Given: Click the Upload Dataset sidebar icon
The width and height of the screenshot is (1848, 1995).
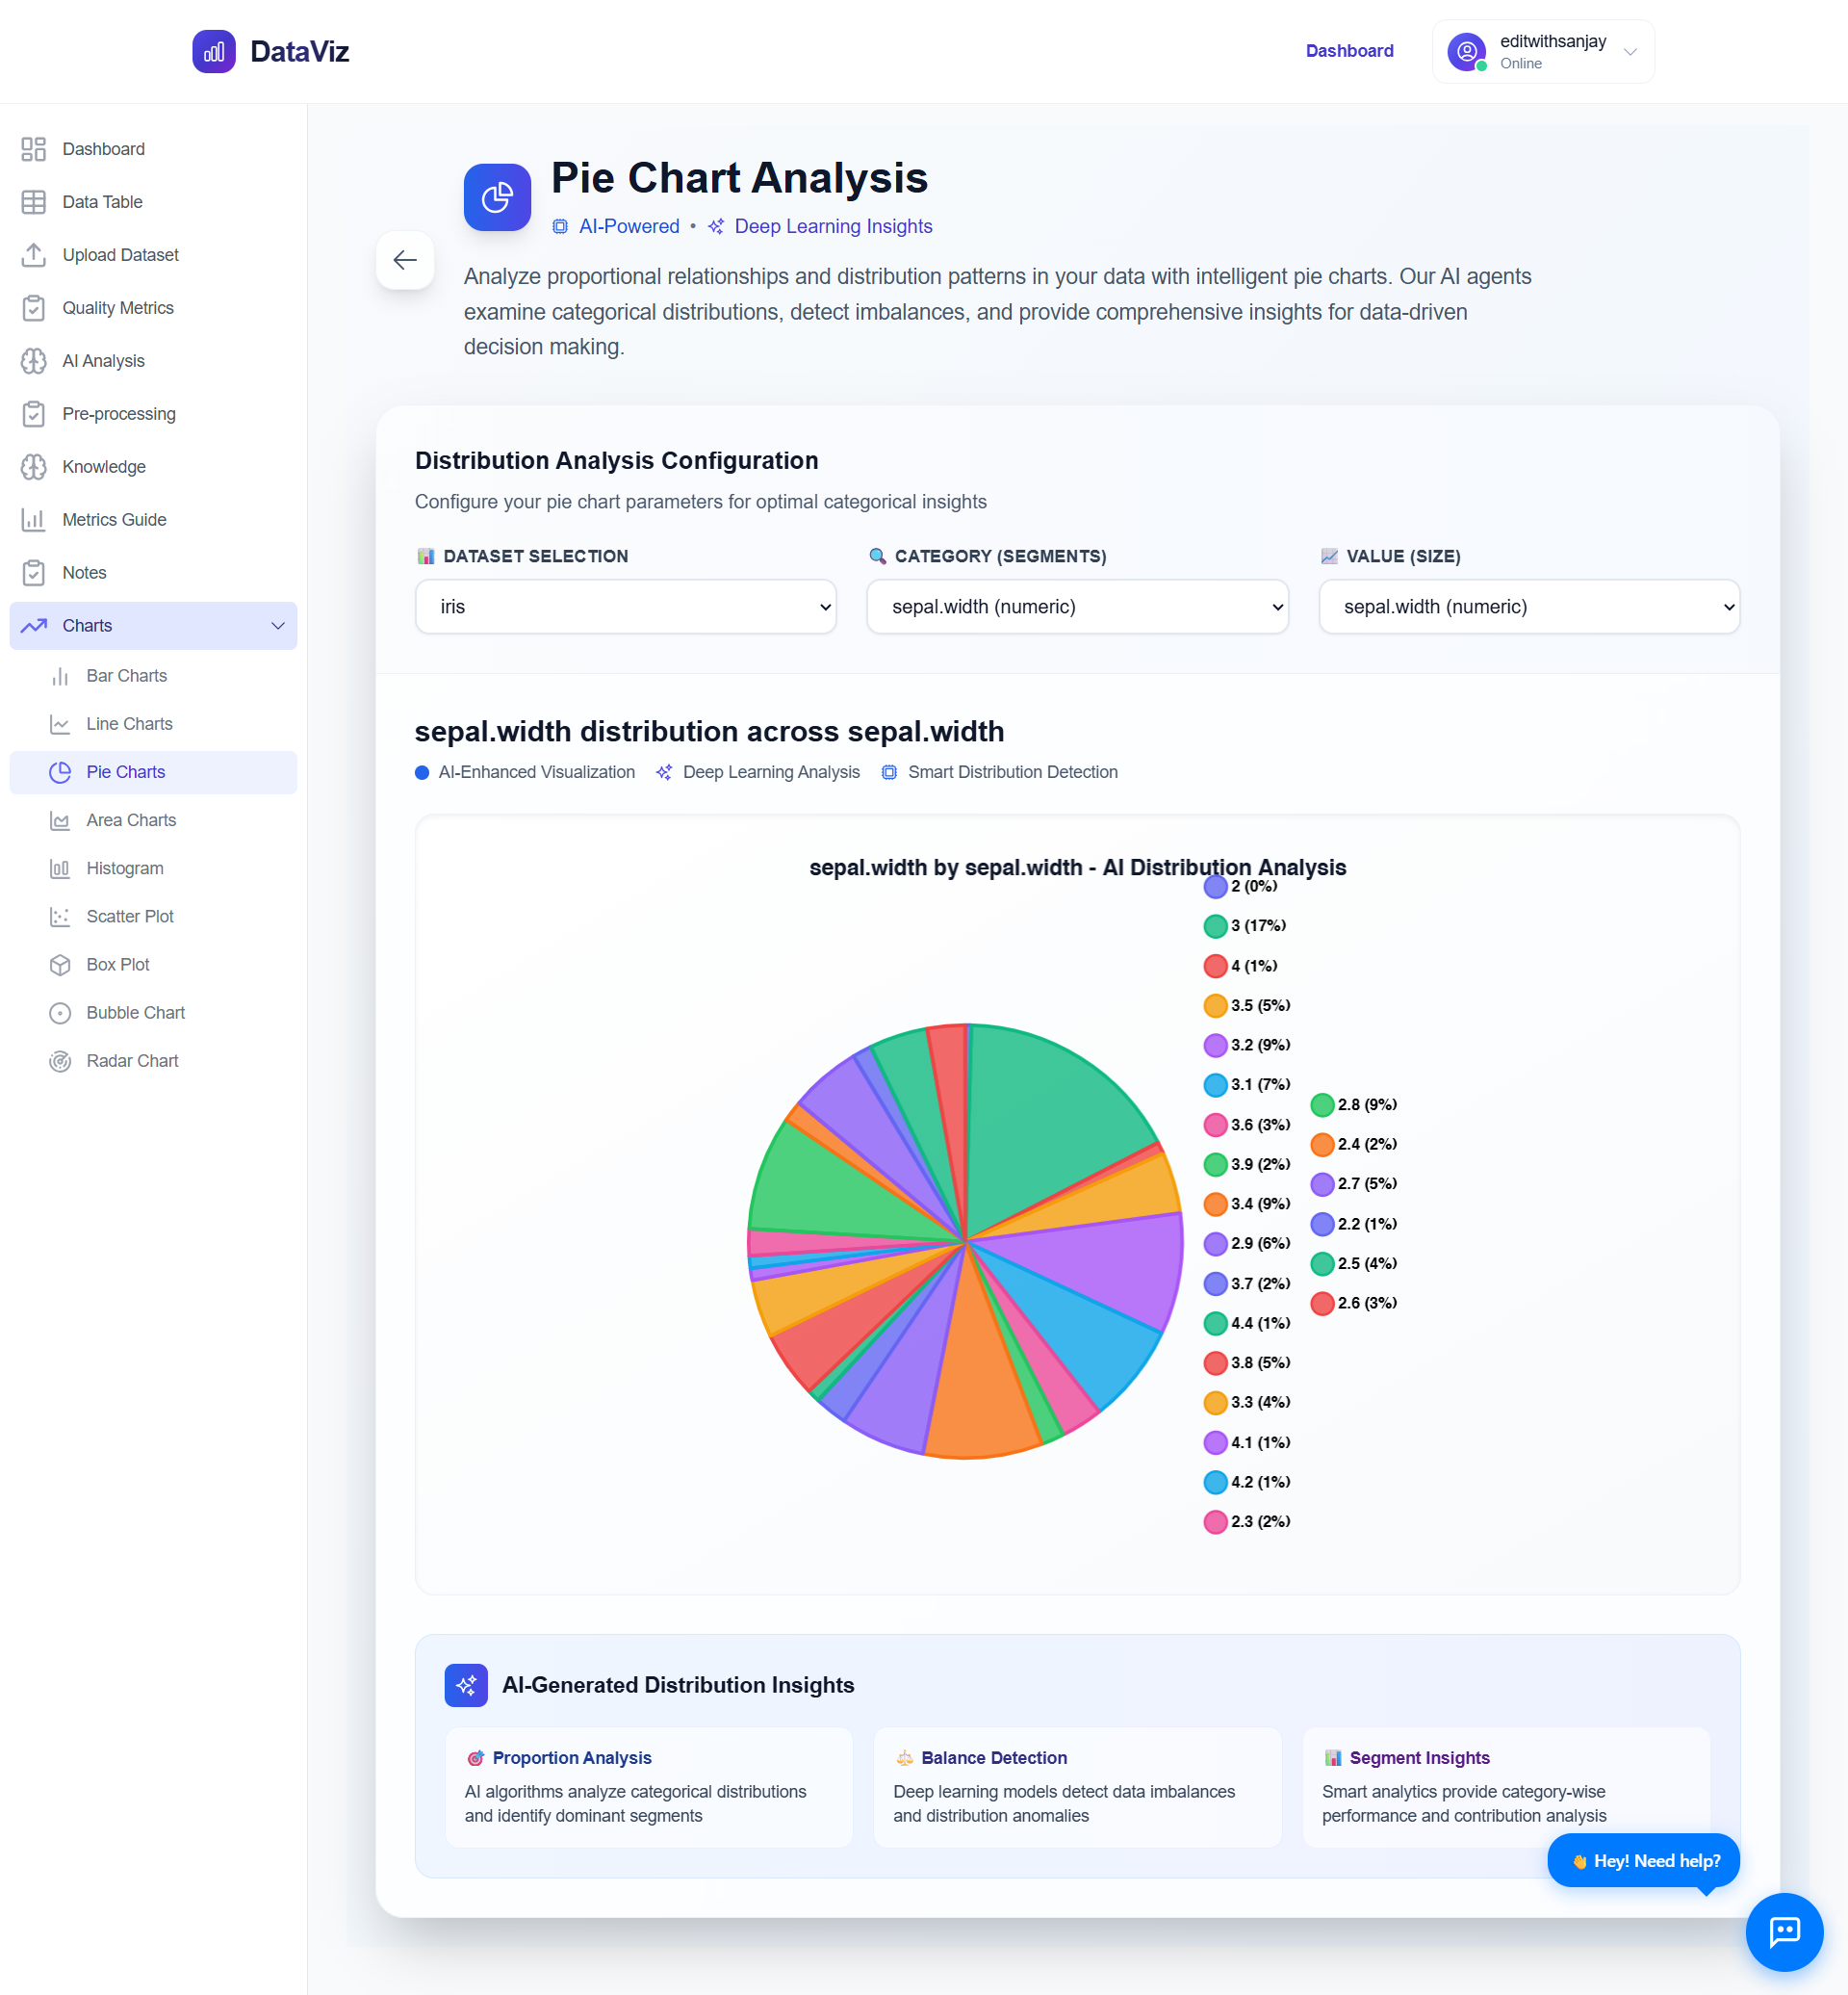Looking at the screenshot, I should click(34, 255).
